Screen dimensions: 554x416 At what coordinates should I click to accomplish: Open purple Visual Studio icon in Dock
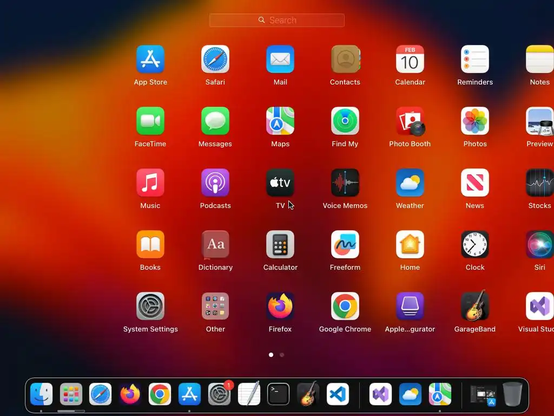pyautogui.click(x=380, y=394)
